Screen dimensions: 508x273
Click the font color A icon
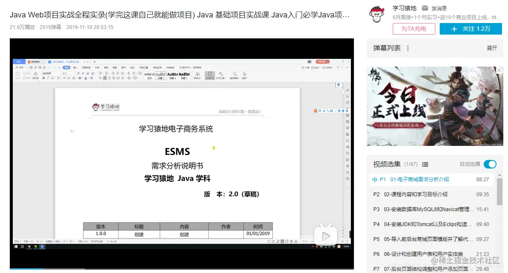86,78
